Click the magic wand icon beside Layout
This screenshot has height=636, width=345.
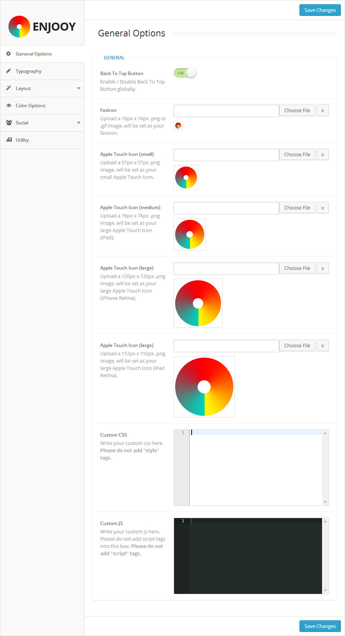(8, 88)
